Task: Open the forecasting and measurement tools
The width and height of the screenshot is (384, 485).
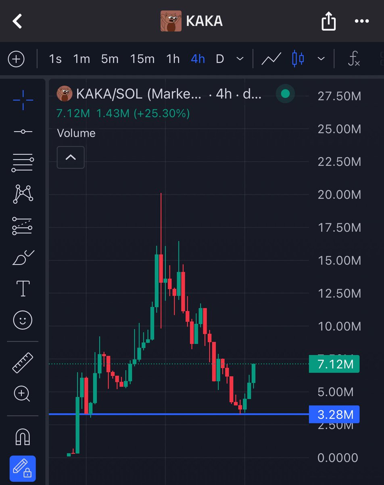Action: (23, 226)
